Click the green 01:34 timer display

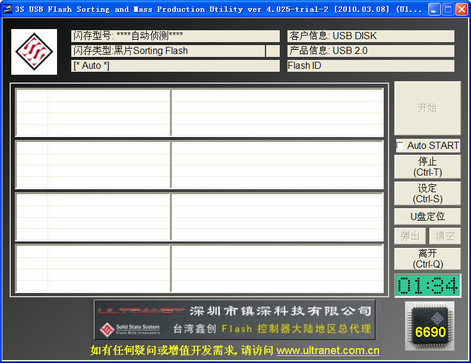click(428, 286)
